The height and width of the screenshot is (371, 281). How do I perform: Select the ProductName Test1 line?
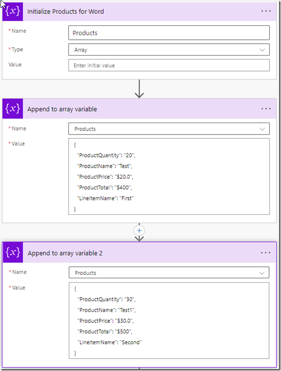coord(107,310)
